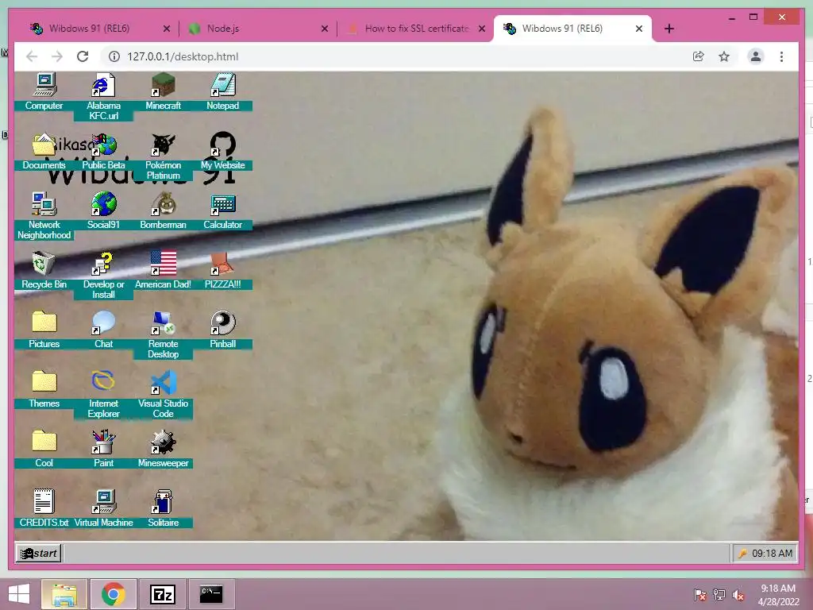Launch the Minesweeper icon

pyautogui.click(x=164, y=450)
